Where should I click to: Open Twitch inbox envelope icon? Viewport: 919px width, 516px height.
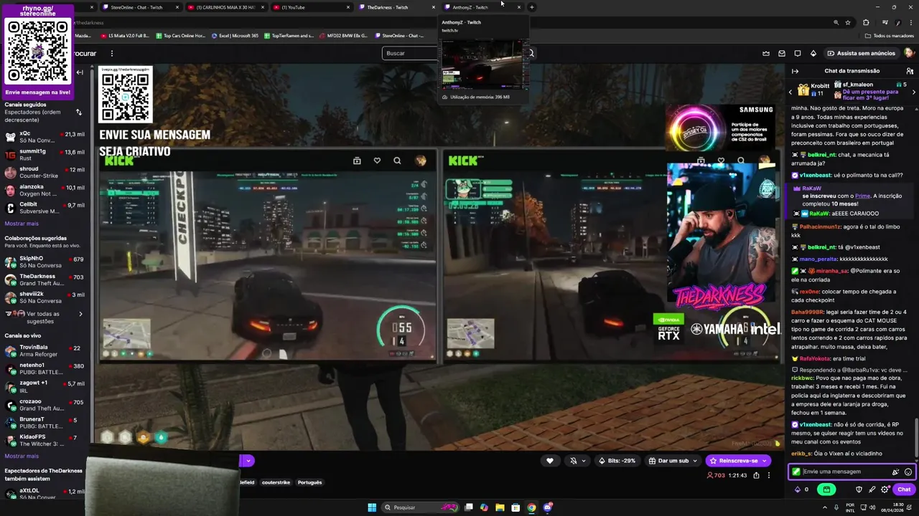coord(782,53)
